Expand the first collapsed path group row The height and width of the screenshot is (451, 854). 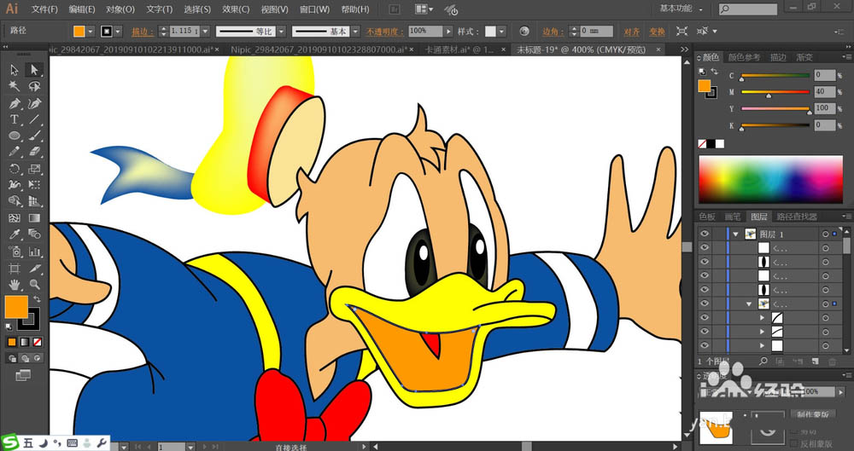point(763,318)
